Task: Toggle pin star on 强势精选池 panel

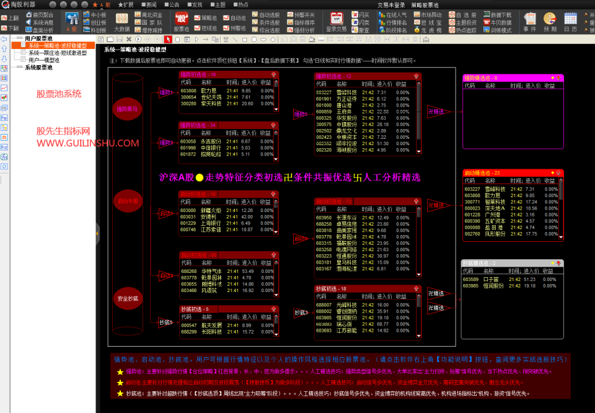Action: 552,78
